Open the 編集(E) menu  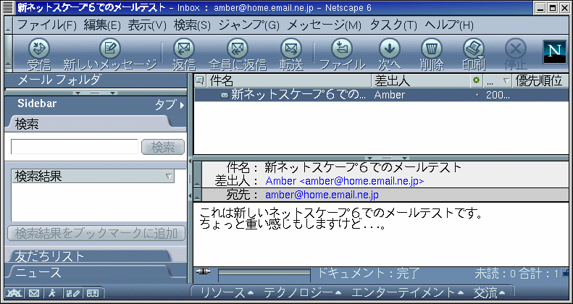click(102, 25)
